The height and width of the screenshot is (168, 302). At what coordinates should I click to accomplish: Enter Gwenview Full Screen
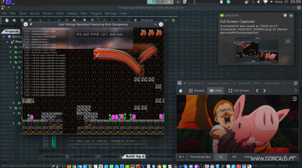coord(239,91)
